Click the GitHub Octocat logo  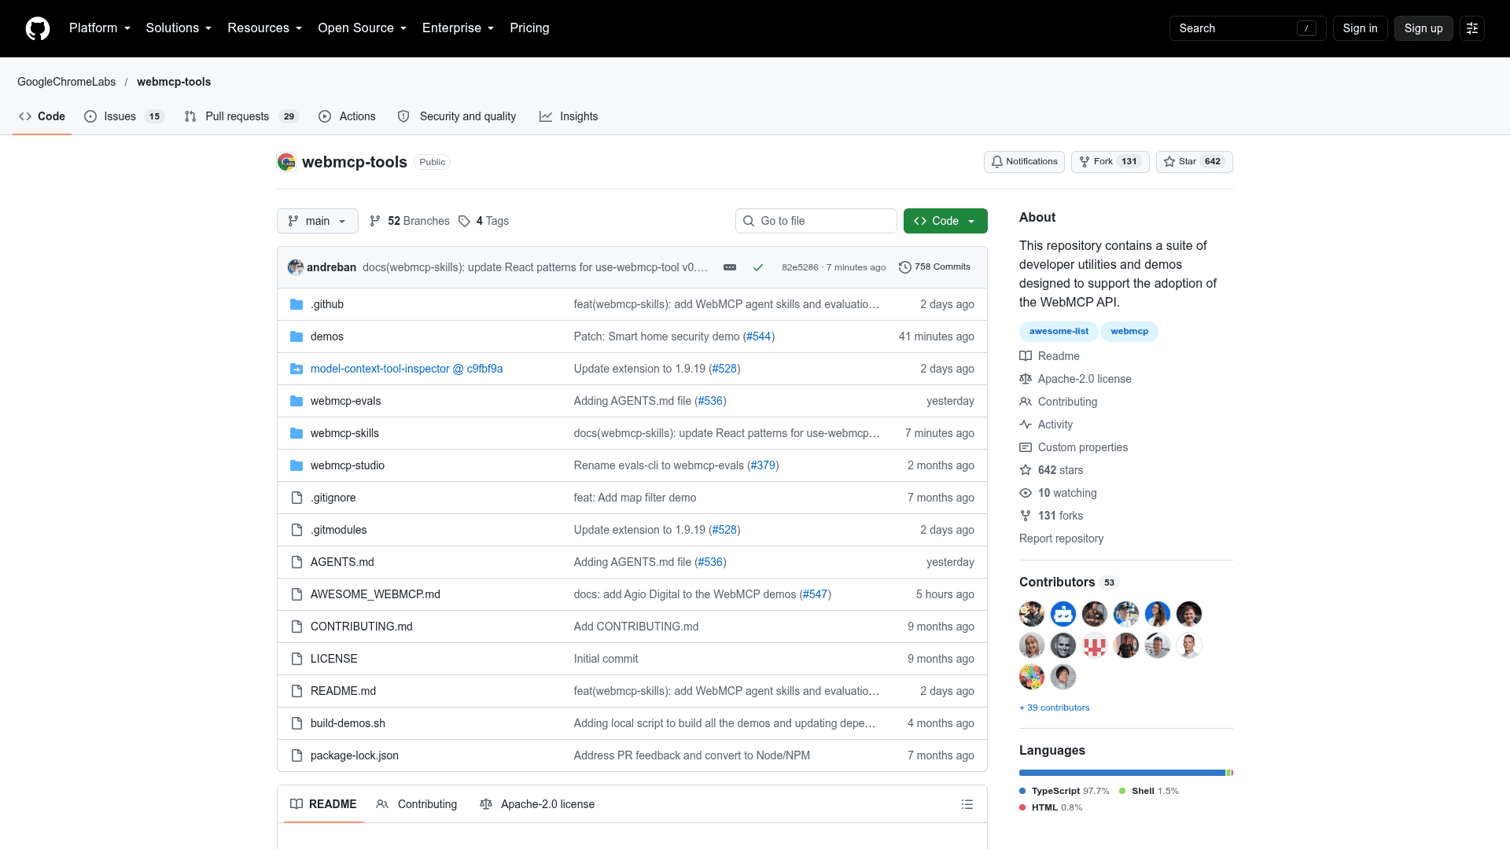(x=38, y=28)
